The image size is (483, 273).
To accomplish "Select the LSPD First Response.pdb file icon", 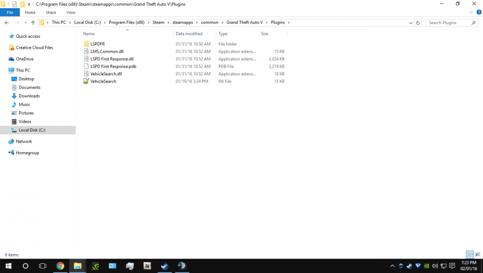I will click(x=86, y=66).
